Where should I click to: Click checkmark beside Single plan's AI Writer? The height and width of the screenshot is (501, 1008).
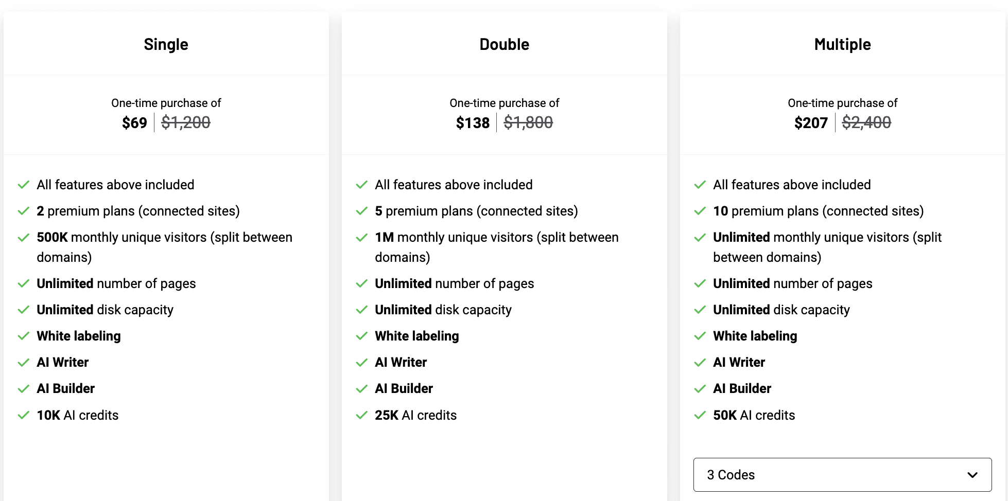pyautogui.click(x=24, y=363)
